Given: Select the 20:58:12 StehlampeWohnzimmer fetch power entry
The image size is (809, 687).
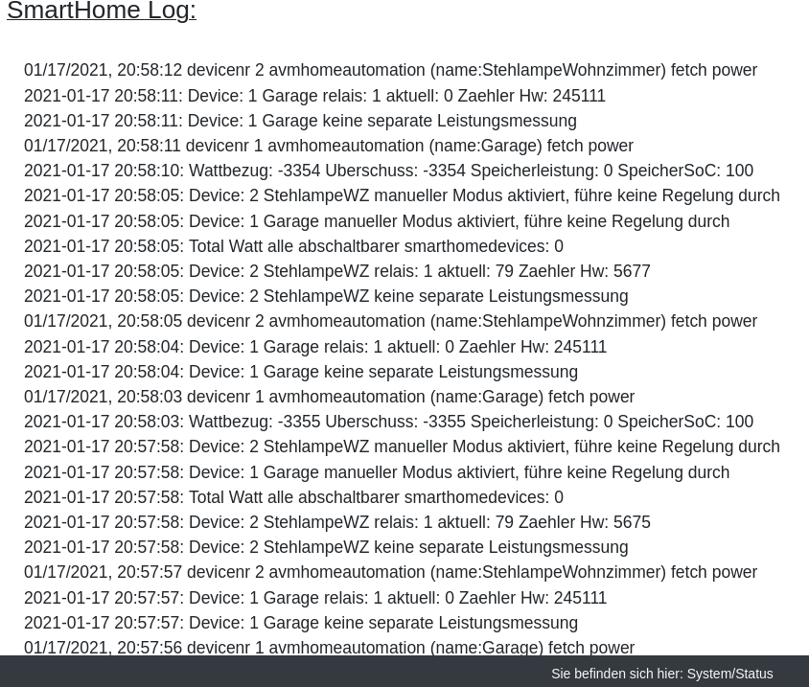Looking at the screenshot, I should (x=390, y=71).
